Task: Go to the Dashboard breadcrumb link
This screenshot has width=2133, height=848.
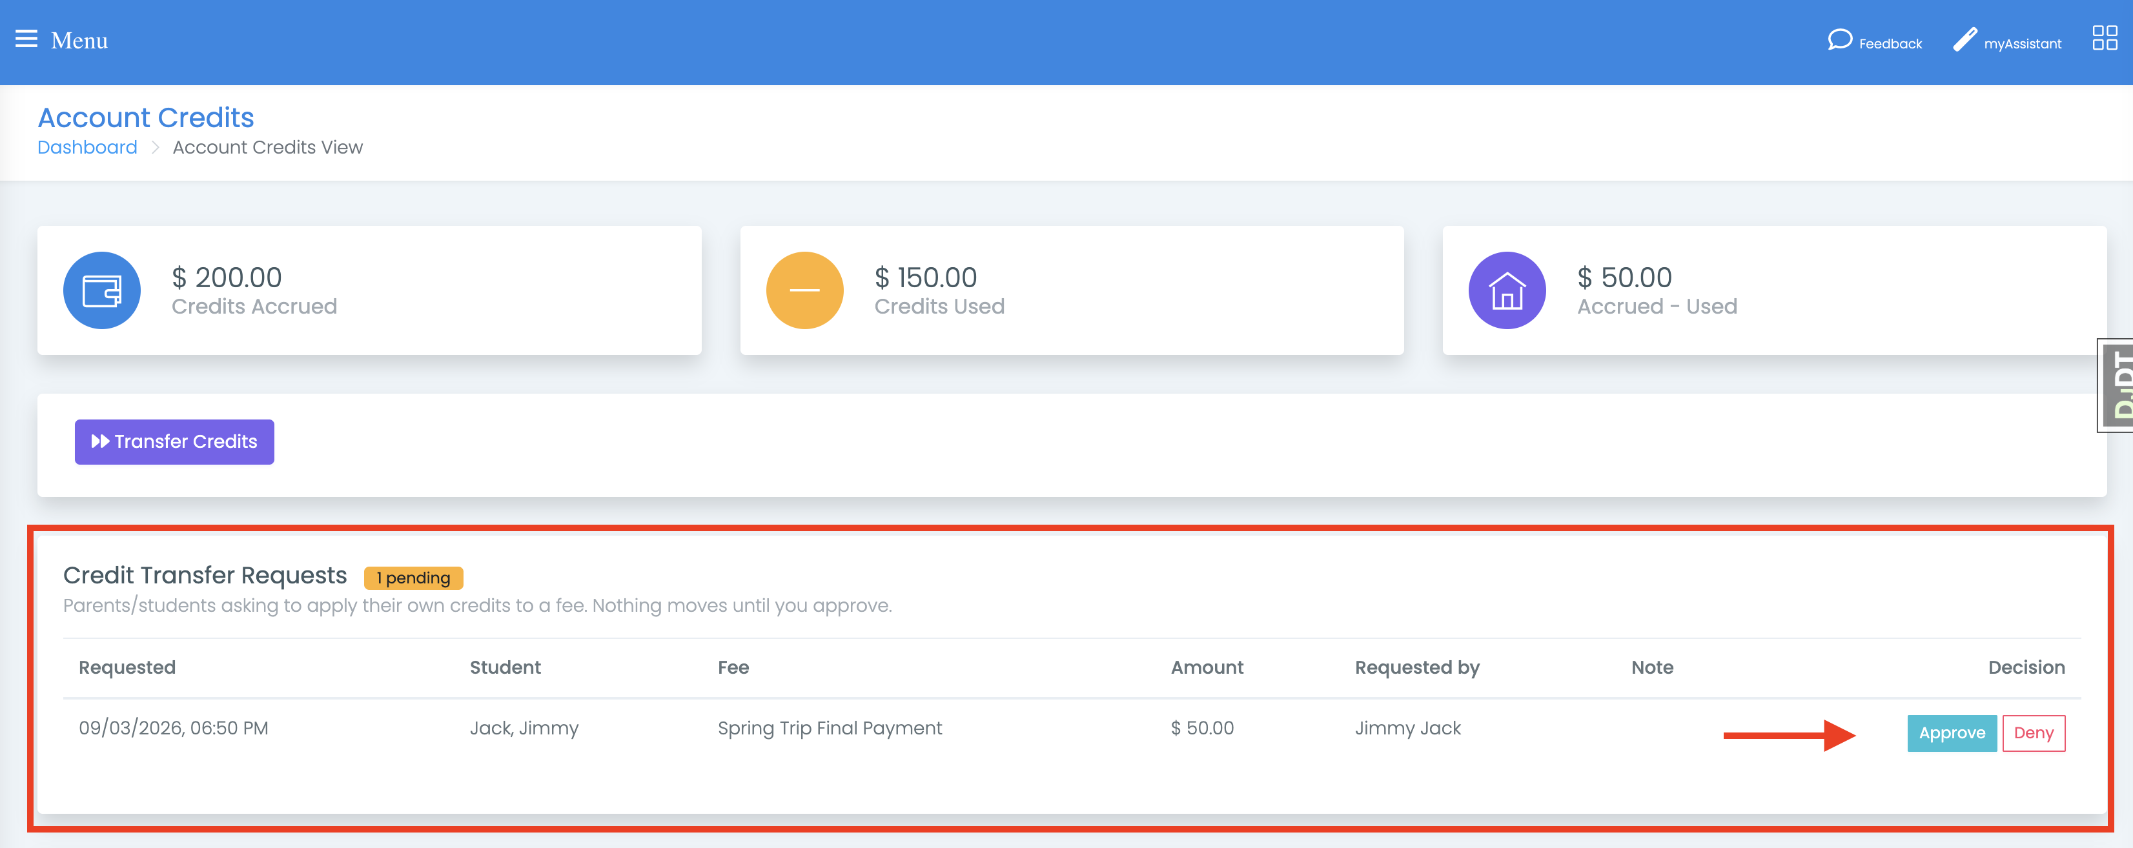Action: pyautogui.click(x=87, y=147)
